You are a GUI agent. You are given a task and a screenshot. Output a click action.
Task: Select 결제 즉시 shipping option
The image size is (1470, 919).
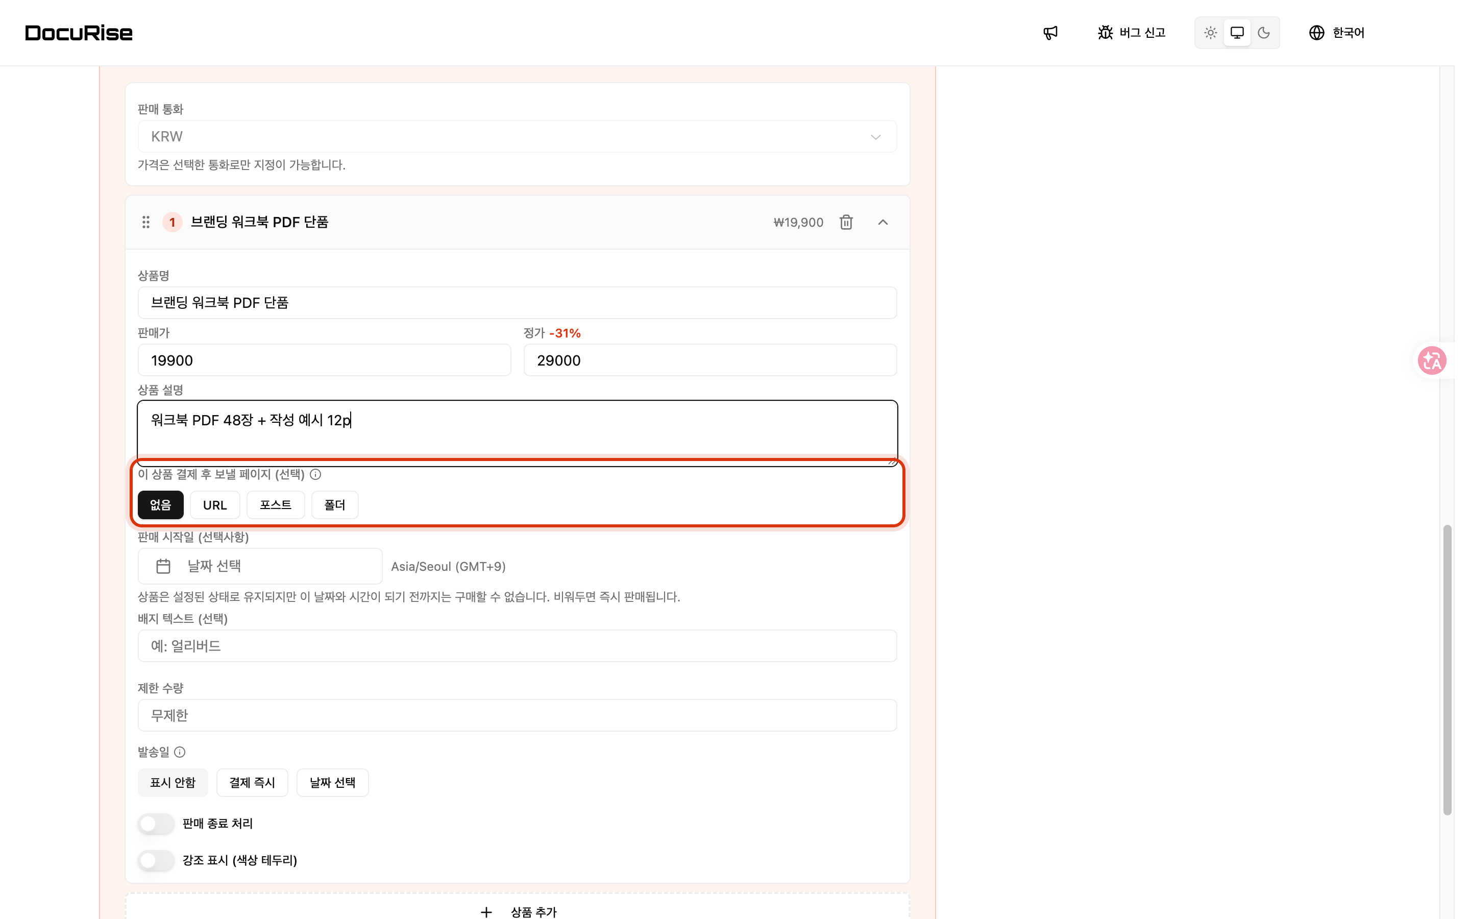(x=252, y=783)
